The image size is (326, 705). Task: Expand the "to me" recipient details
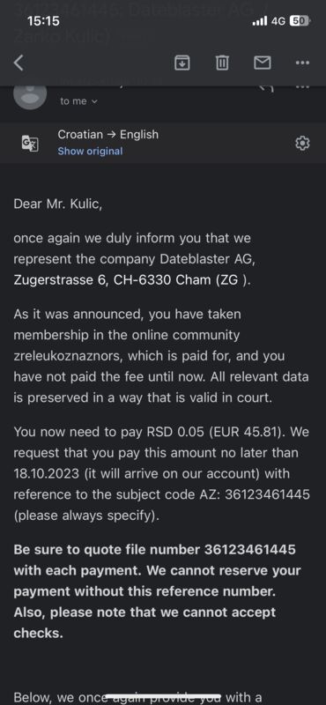point(78,101)
